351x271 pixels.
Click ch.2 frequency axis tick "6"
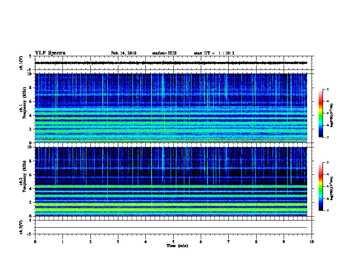[x=31, y=175]
